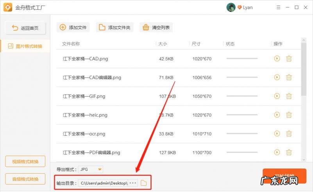Click dimension value 1006*656

click(x=202, y=77)
